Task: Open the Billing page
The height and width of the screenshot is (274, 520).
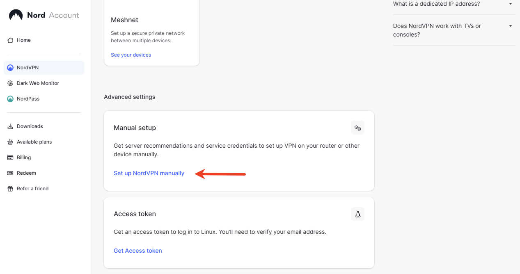Action: point(44,158)
